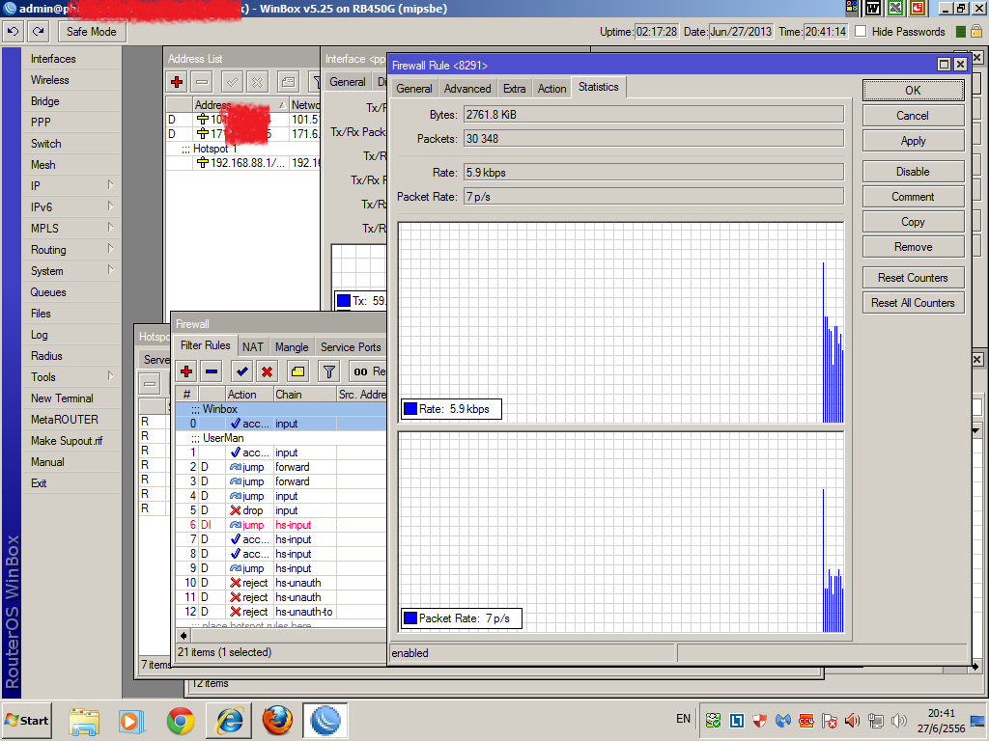Open Google Chrome from taskbar
This screenshot has height=741, width=989.
tap(181, 721)
